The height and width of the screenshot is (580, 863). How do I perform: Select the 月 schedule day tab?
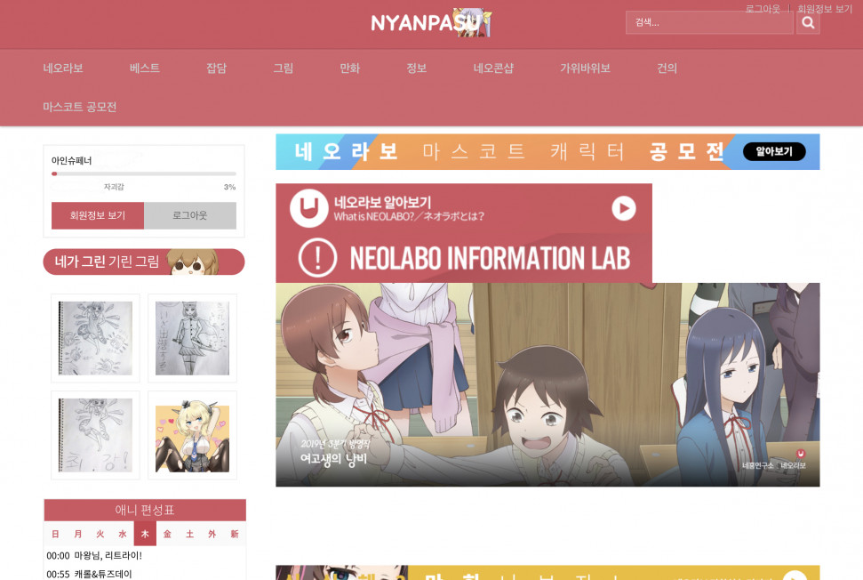77,534
